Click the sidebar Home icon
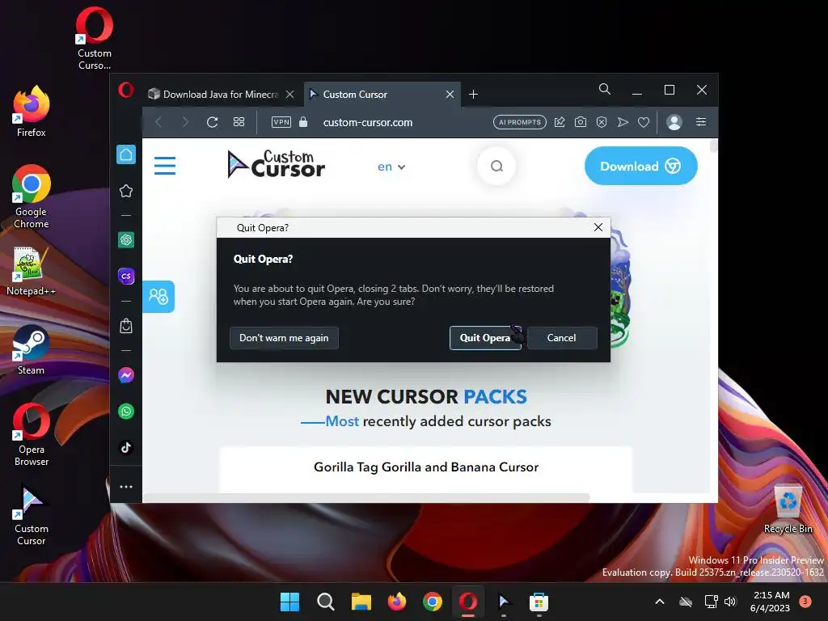This screenshot has height=621, width=828. click(126, 154)
